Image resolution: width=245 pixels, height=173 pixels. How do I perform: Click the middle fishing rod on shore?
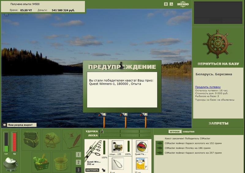point(126,120)
